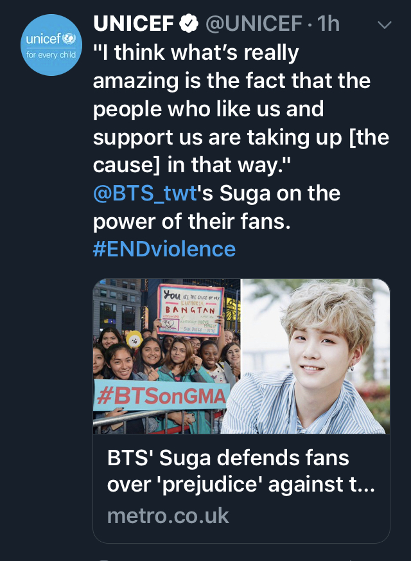Visit the metro.co.uk link domain
This screenshot has width=411, height=561.
coord(168,516)
